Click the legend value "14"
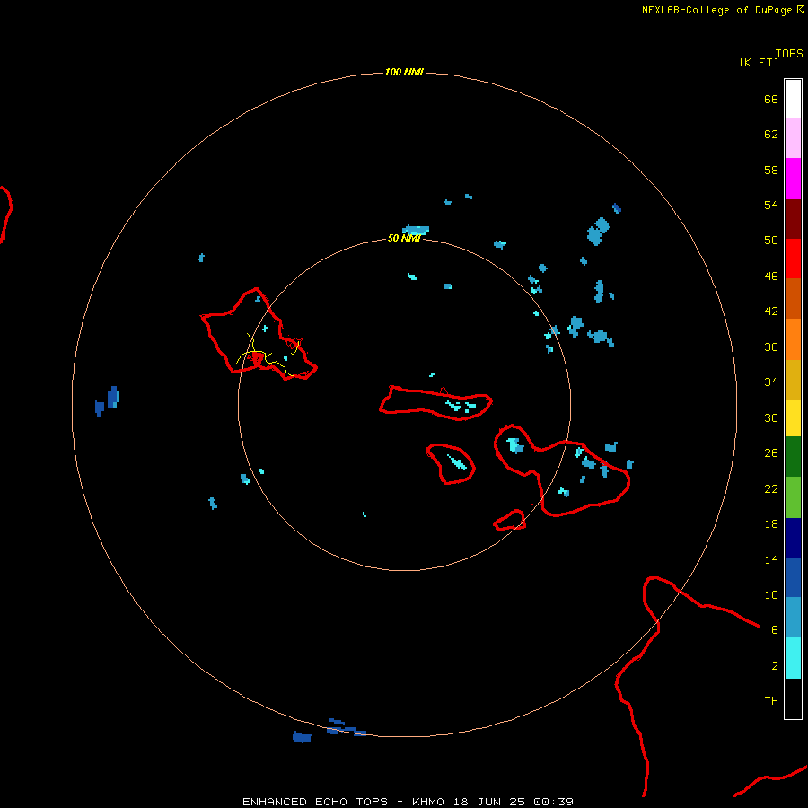The height and width of the screenshot is (808, 808). point(771,559)
